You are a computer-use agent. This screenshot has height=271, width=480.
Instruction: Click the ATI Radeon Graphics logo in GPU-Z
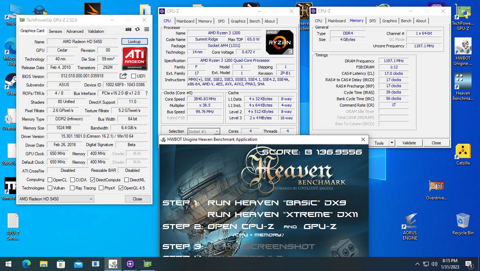[134, 59]
